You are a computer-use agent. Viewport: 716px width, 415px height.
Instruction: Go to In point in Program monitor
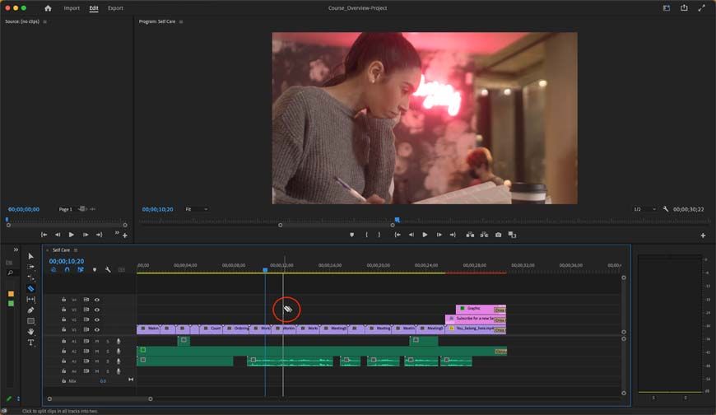398,235
